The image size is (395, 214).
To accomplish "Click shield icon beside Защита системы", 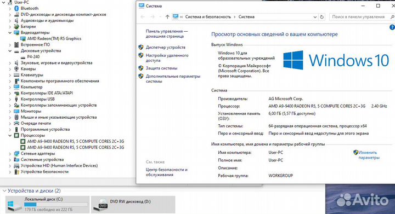I will 141,68.
